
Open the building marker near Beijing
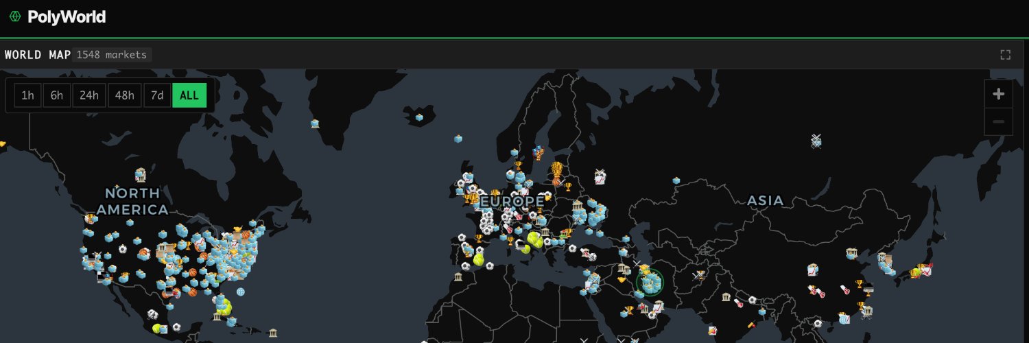(852, 252)
